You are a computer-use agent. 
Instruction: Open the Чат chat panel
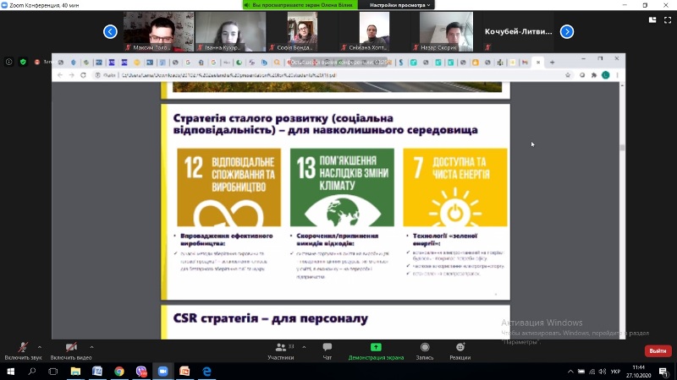coord(327,350)
